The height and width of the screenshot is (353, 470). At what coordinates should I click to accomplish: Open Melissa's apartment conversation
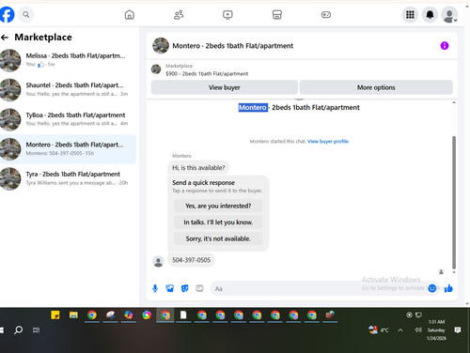(x=68, y=60)
